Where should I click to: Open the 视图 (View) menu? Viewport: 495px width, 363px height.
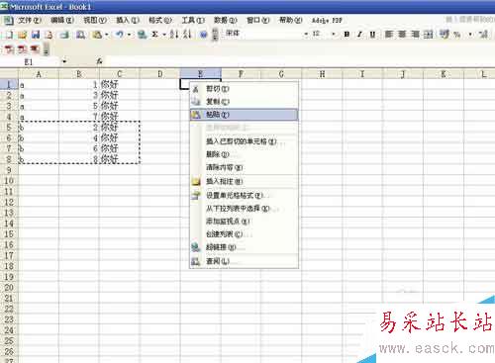(x=95, y=21)
